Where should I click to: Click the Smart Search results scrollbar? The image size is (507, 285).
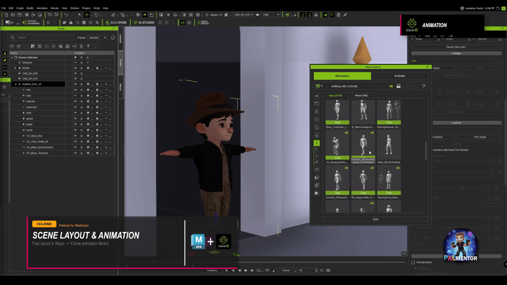(x=426, y=151)
